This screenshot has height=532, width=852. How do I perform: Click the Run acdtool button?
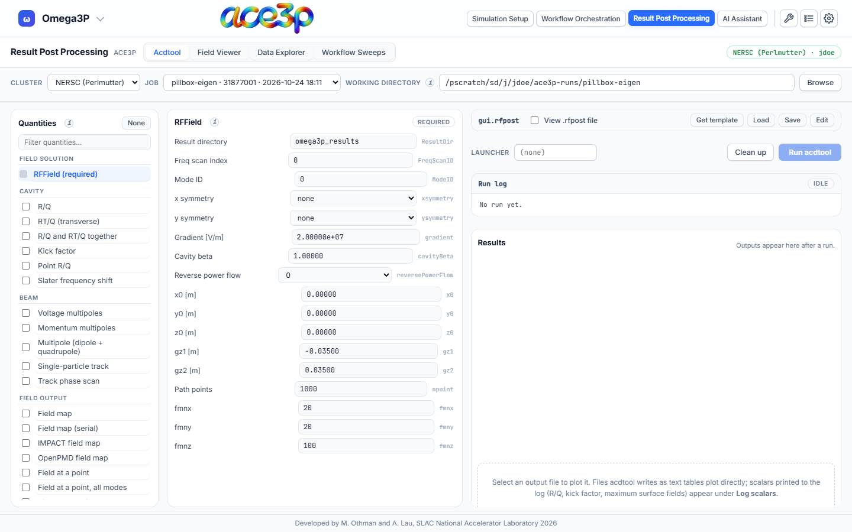pos(810,153)
